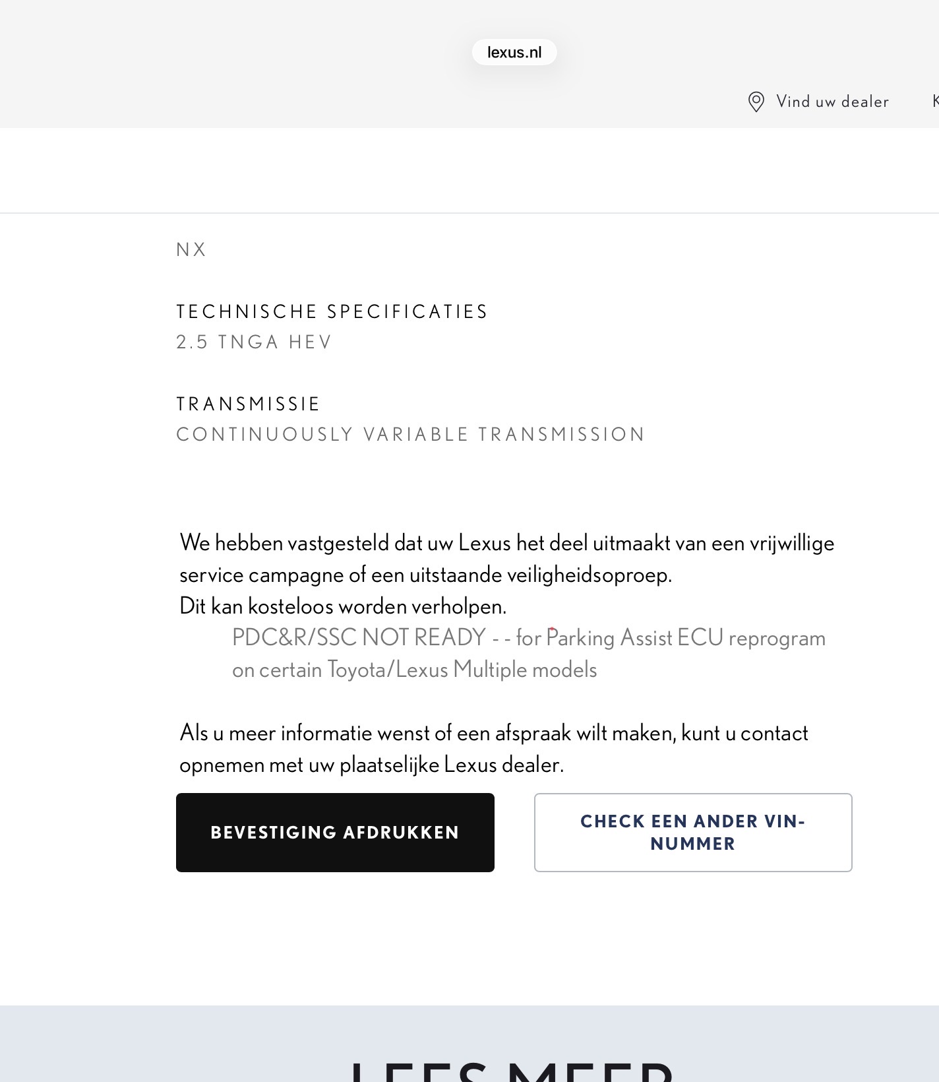This screenshot has width=939, height=1082.
Task: Select the Technische specificaties heading
Action: [332, 311]
